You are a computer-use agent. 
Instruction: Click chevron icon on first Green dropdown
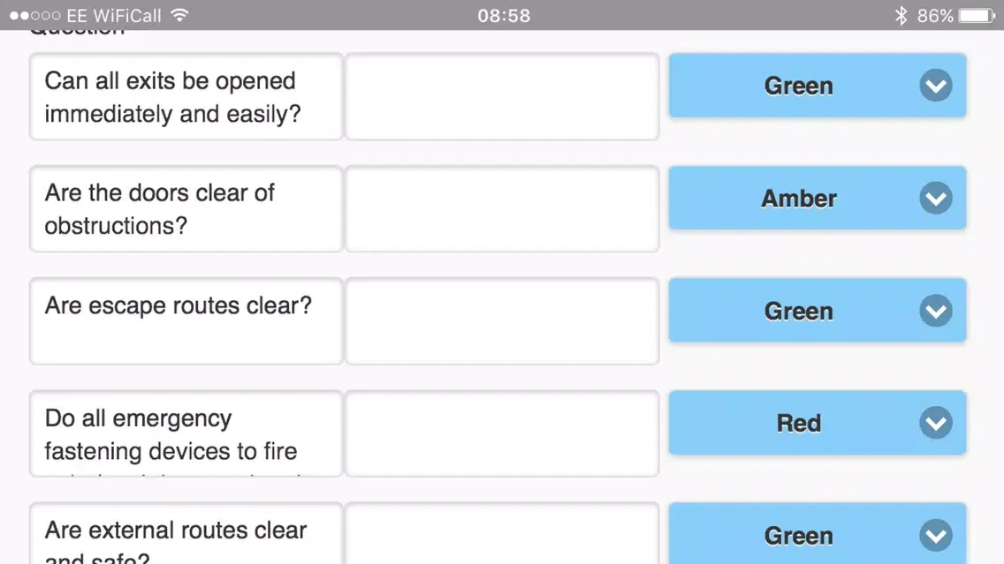tap(935, 86)
